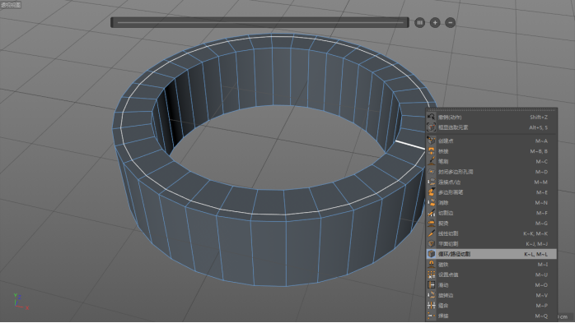Screen dimensions: 575x323
Task: Click the 创建点 create point tool icon
Action: tap(432, 141)
